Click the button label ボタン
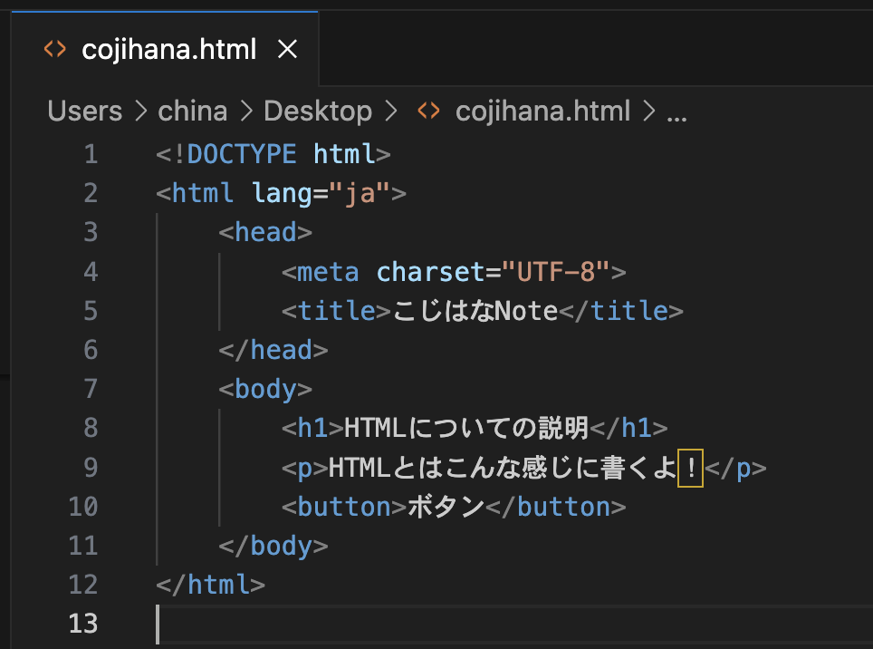The height and width of the screenshot is (649, 873). [x=446, y=507]
